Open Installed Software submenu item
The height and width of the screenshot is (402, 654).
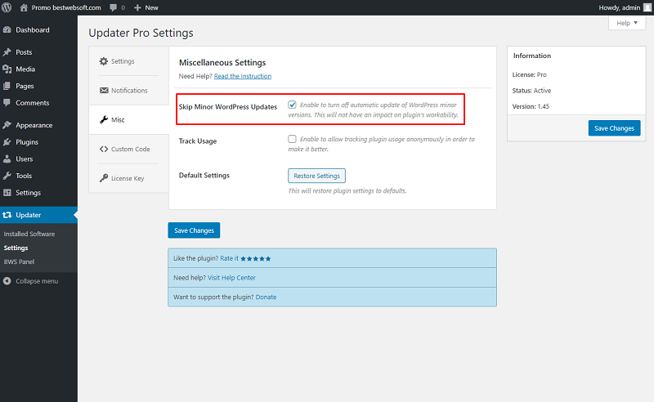coord(29,234)
